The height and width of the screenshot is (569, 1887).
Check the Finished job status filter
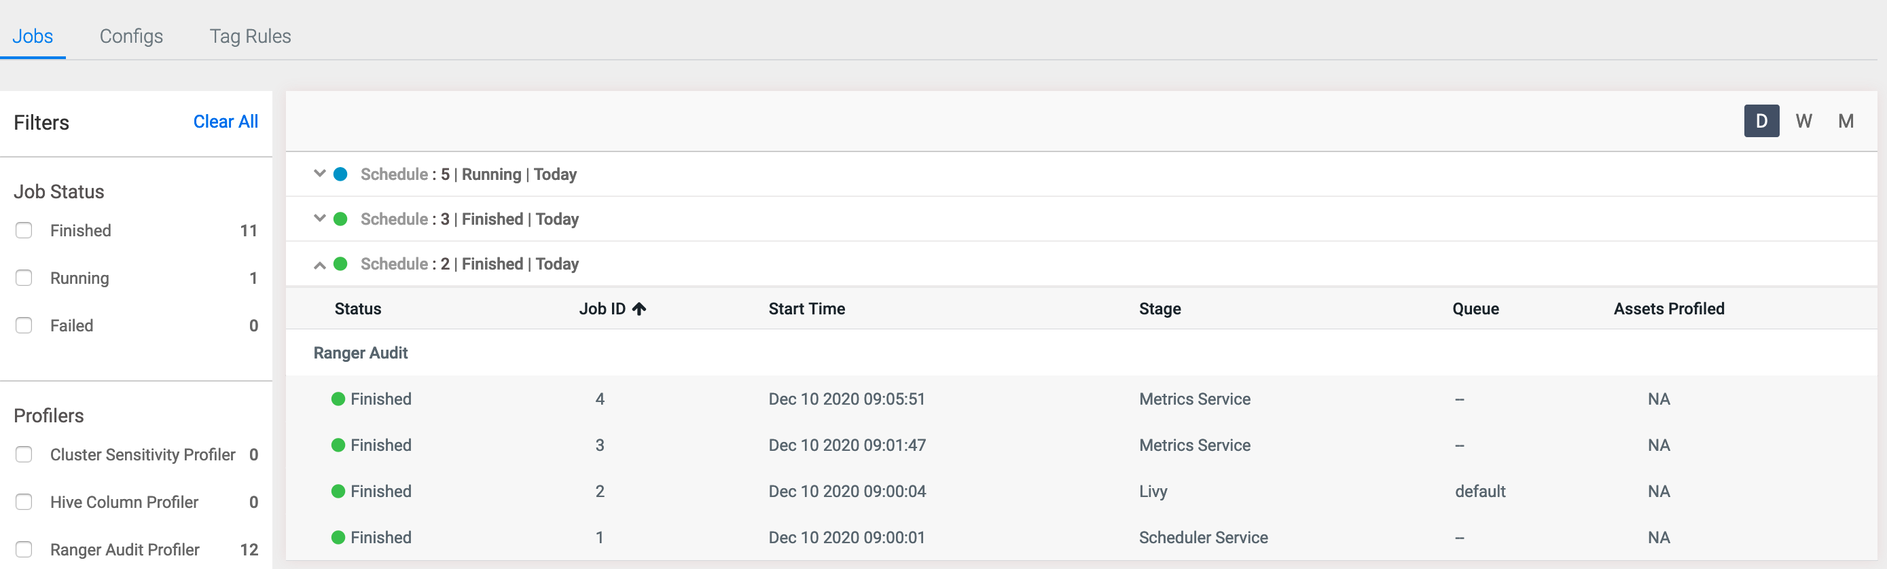24,231
